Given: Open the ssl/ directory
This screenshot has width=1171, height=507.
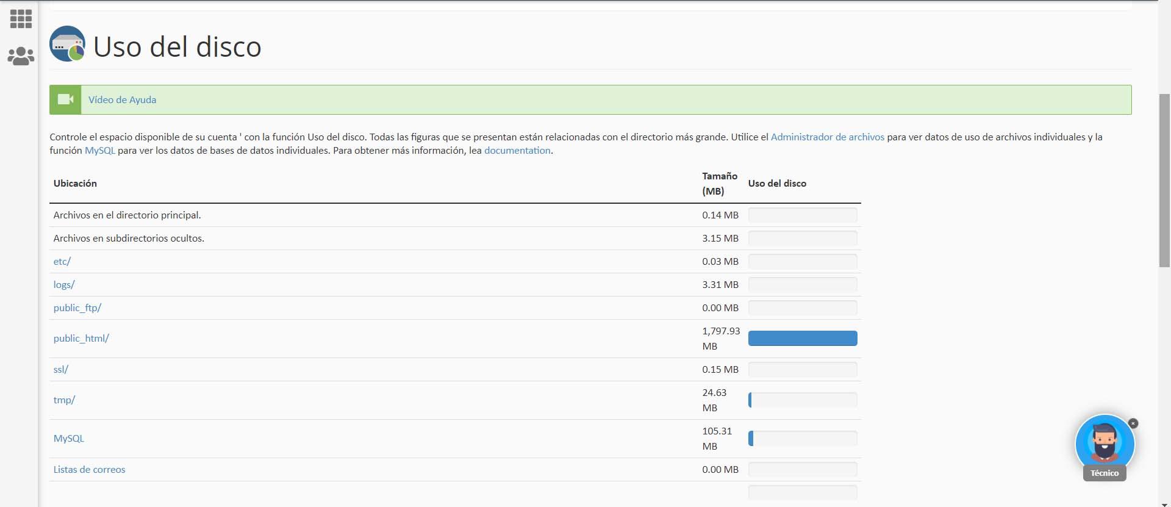Looking at the screenshot, I should [x=61, y=370].
